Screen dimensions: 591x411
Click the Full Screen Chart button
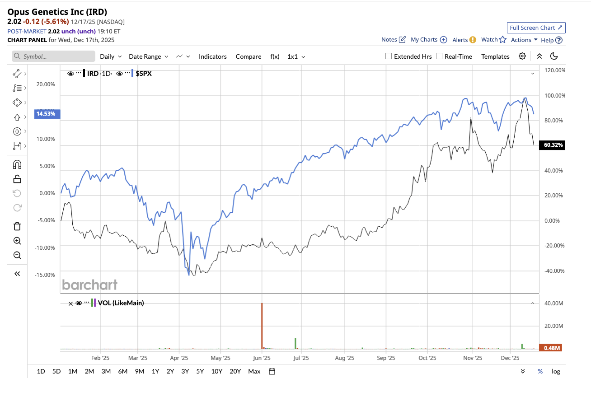pyautogui.click(x=536, y=28)
